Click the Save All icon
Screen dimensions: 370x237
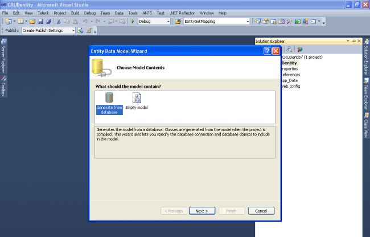click(48, 22)
